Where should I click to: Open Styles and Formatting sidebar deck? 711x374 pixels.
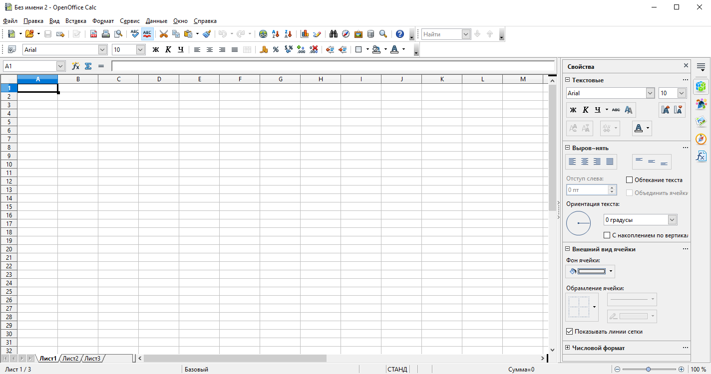point(701,104)
